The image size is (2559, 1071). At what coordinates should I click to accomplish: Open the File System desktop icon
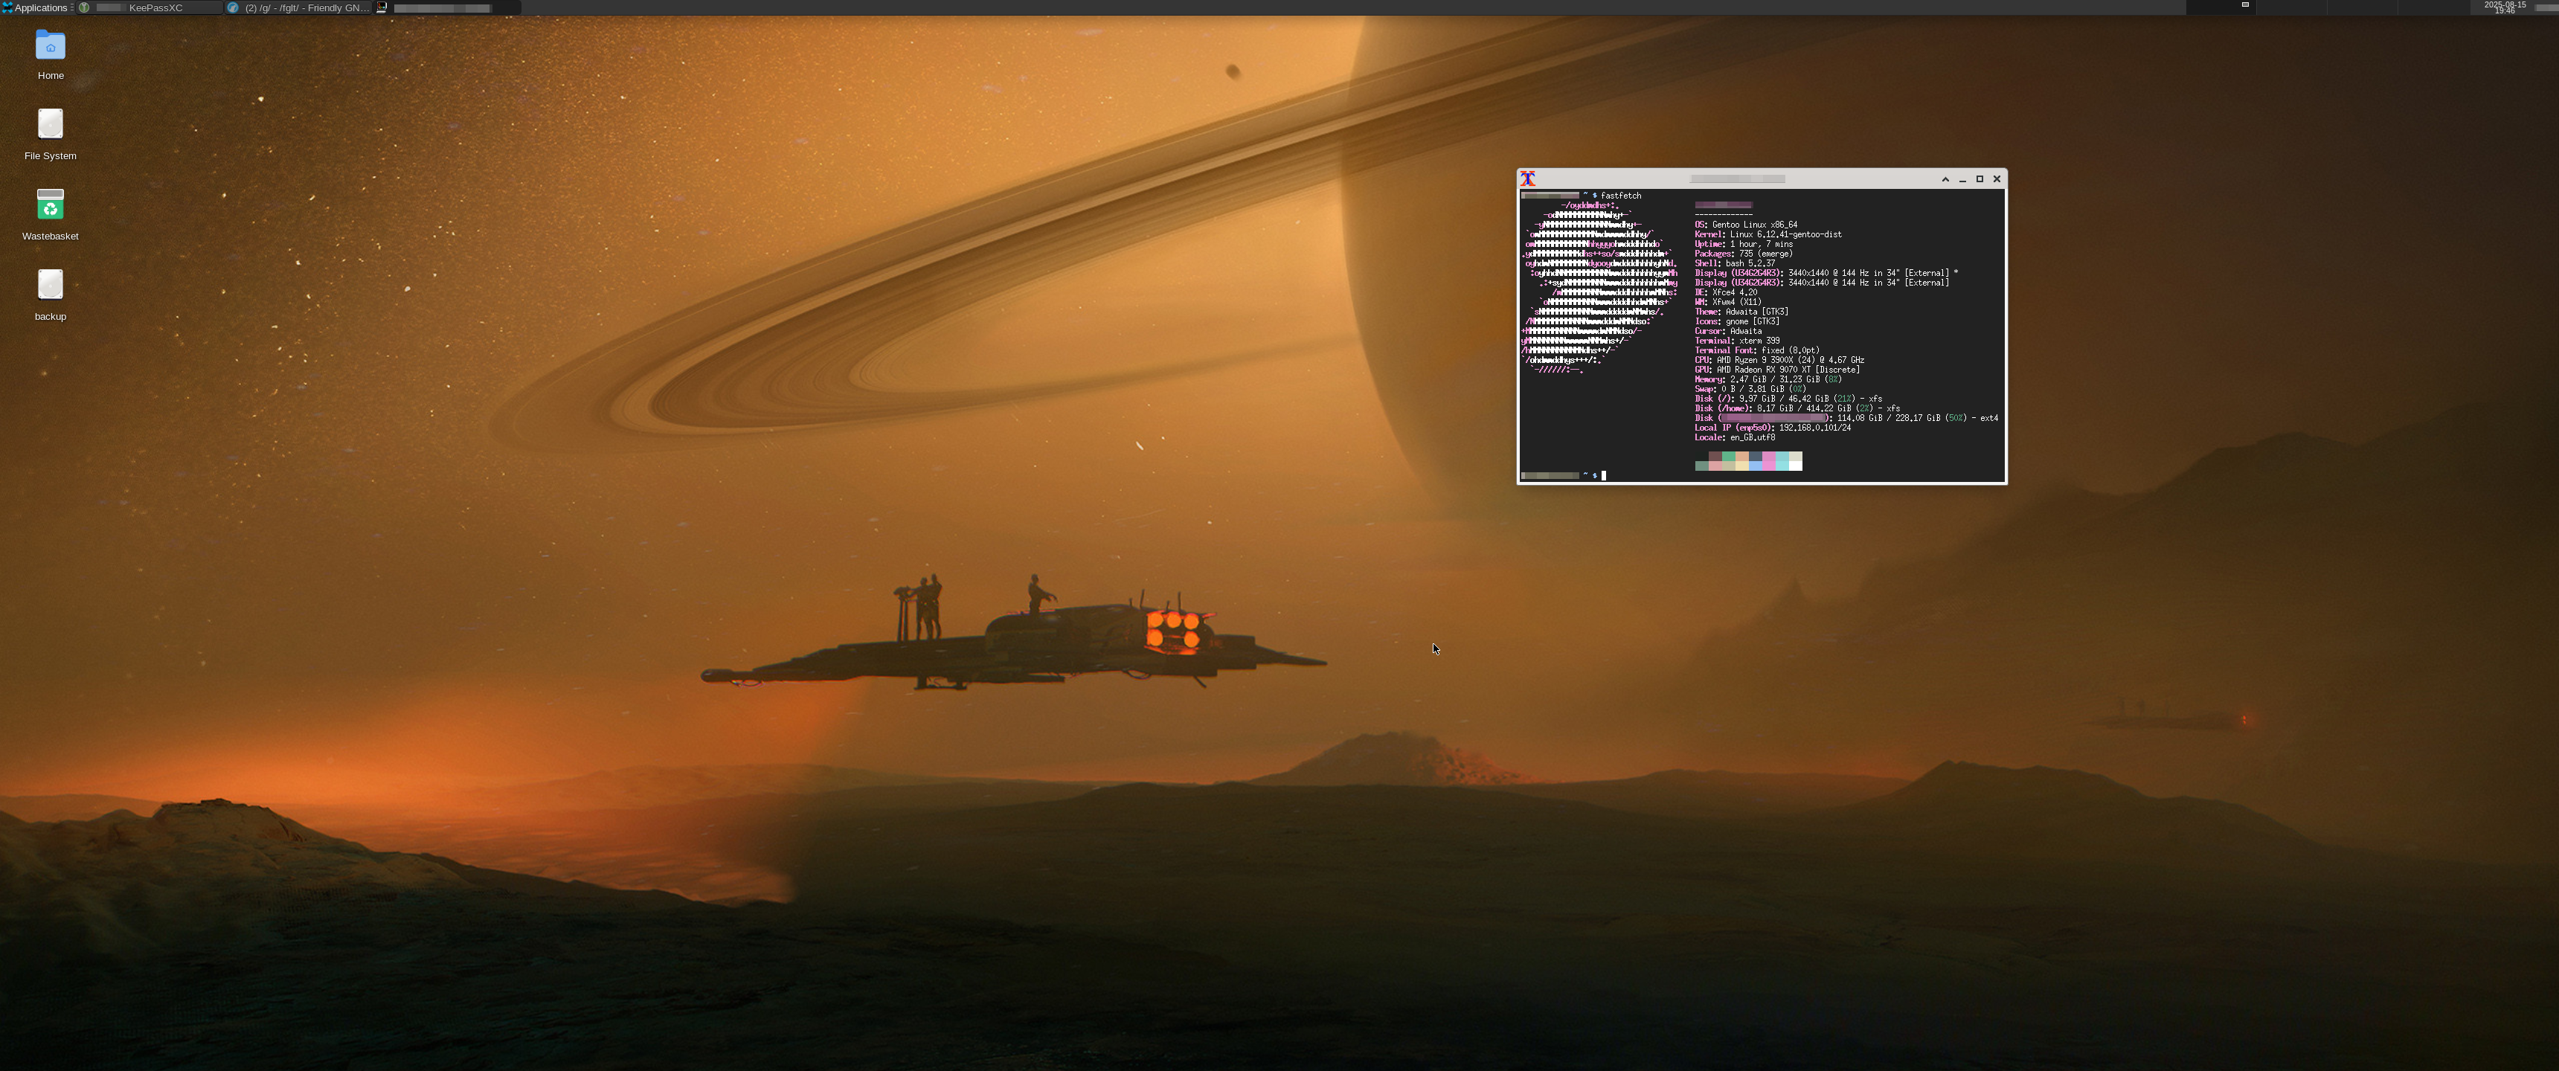tap(50, 125)
